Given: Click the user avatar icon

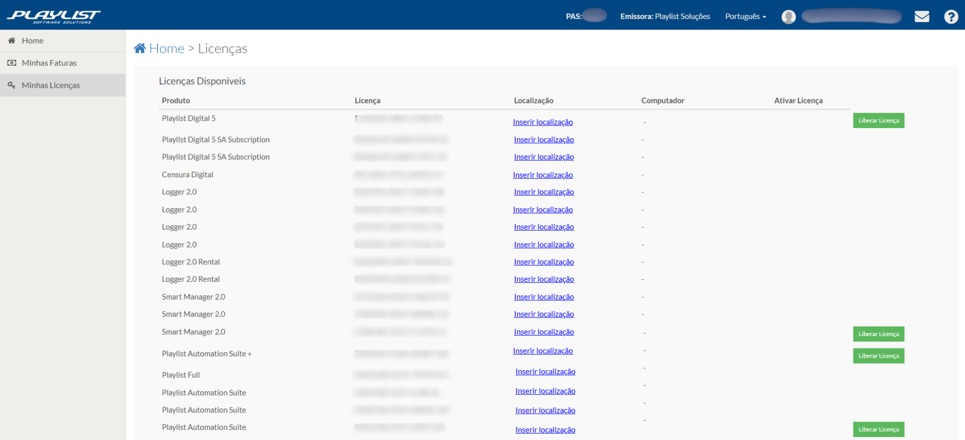Looking at the screenshot, I should tap(789, 17).
